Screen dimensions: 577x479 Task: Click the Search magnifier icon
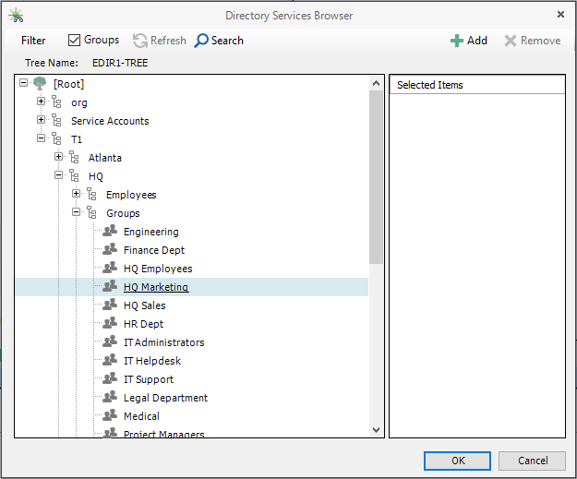202,41
